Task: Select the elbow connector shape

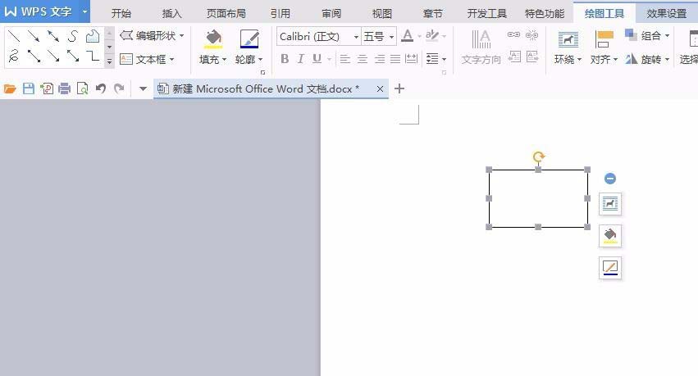Action: [x=93, y=56]
